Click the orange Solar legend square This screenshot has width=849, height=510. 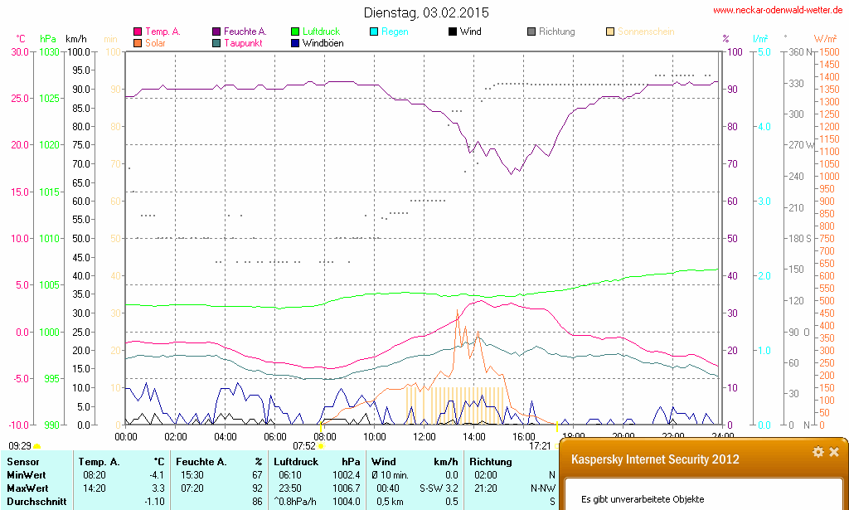tap(138, 43)
